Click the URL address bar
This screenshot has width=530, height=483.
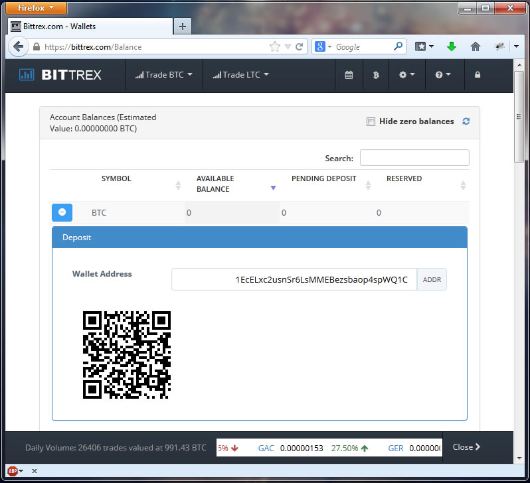coord(155,46)
